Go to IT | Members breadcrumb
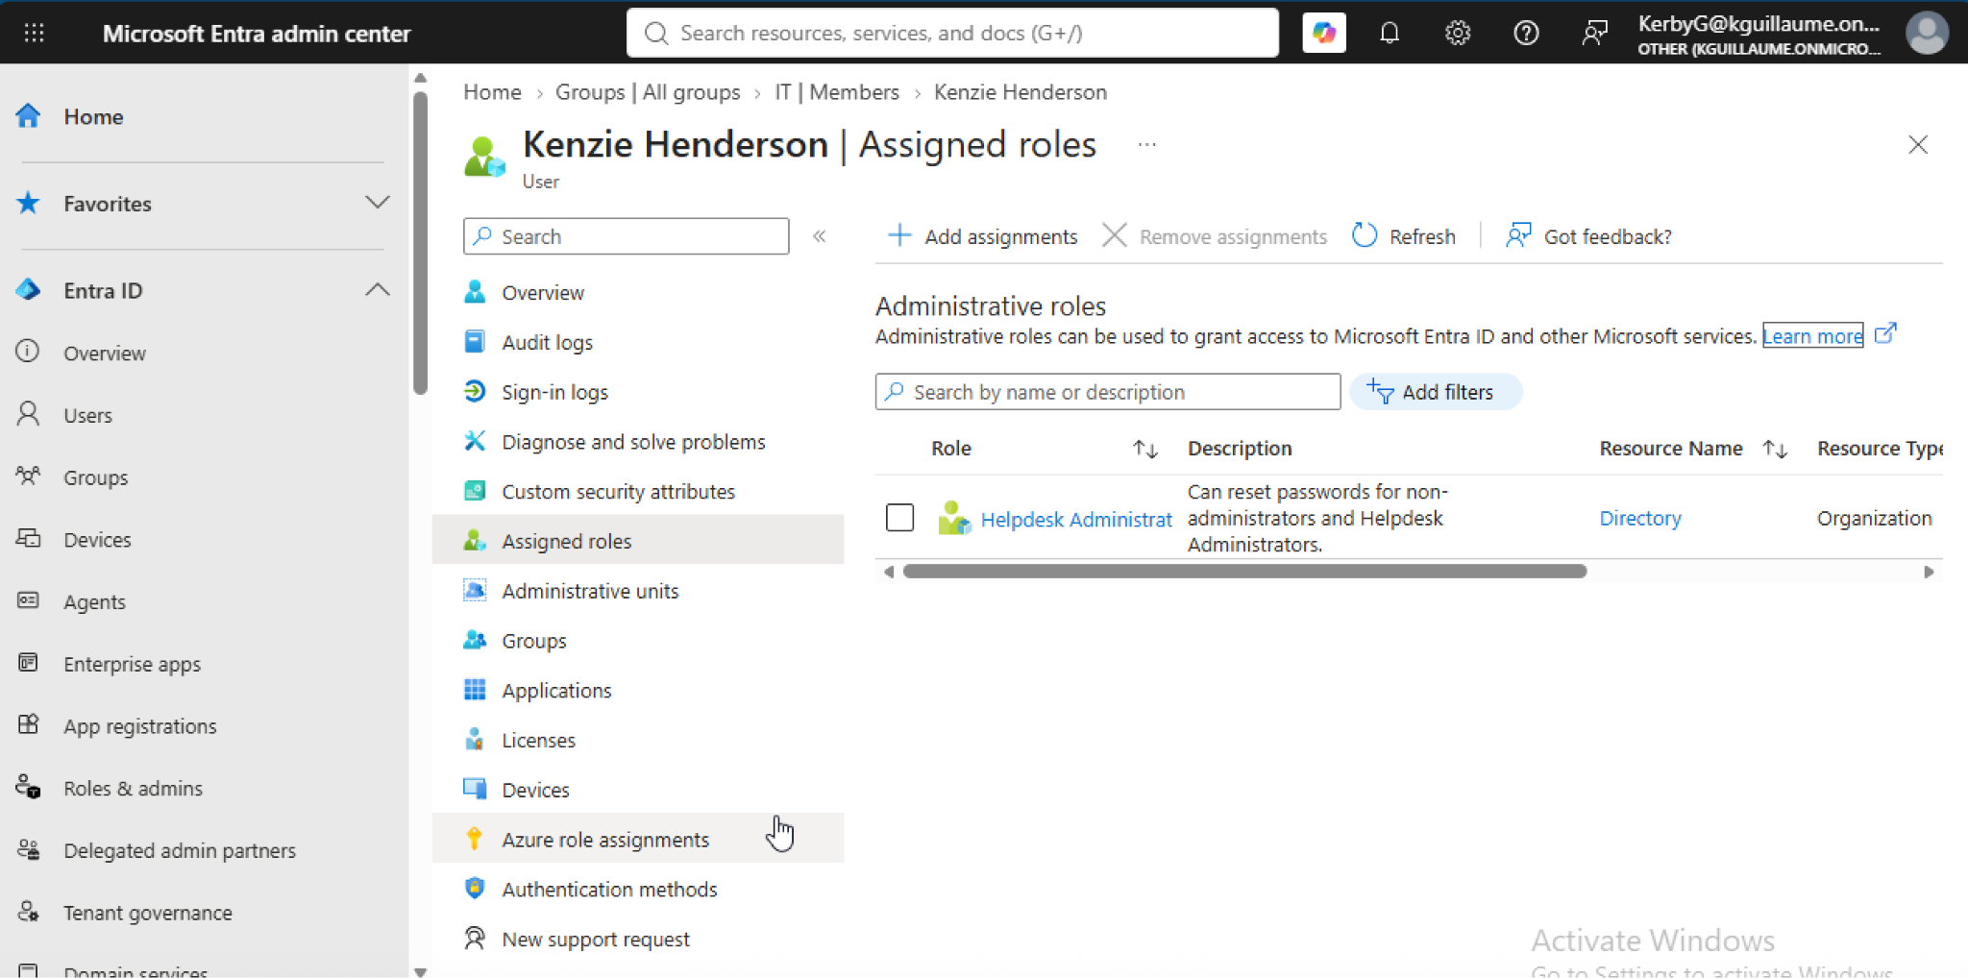 [837, 92]
